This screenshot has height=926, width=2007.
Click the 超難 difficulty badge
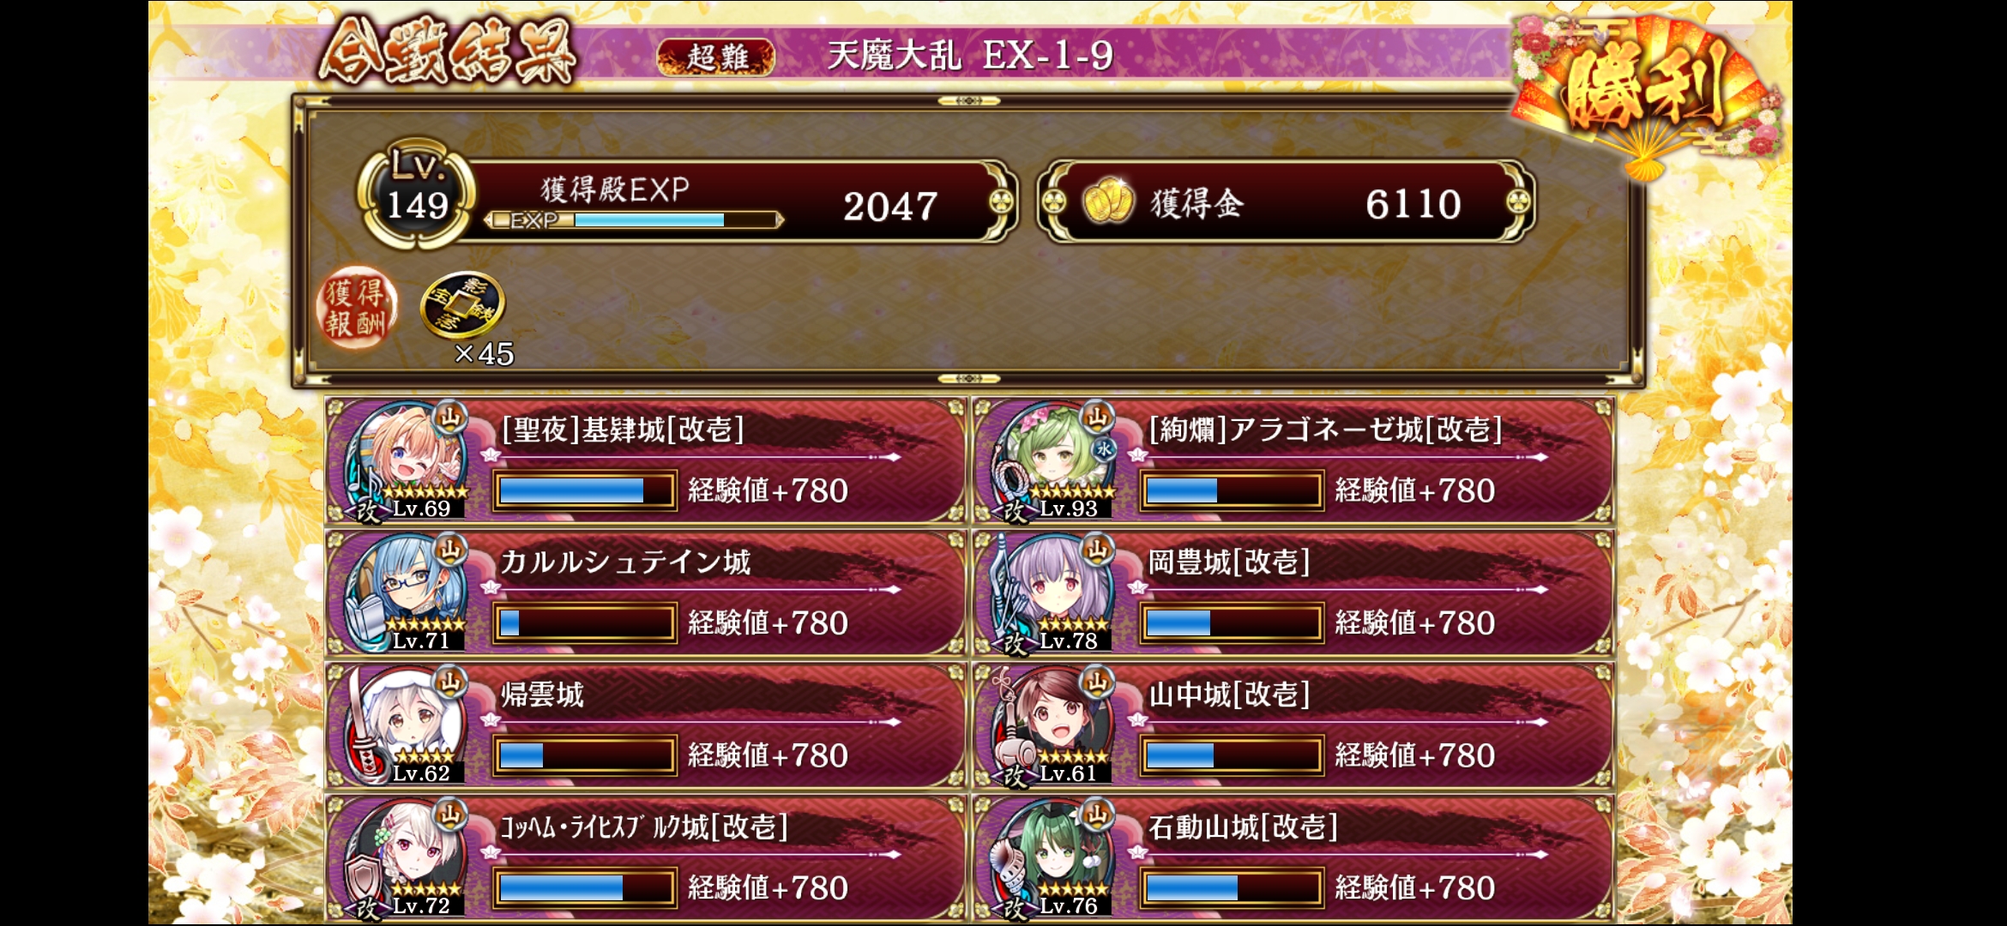coord(716,57)
